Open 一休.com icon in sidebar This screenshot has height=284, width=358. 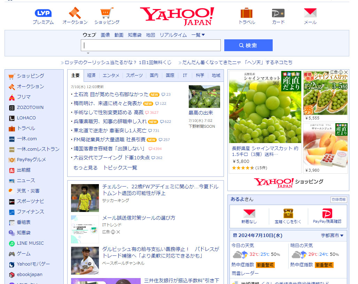11,139
